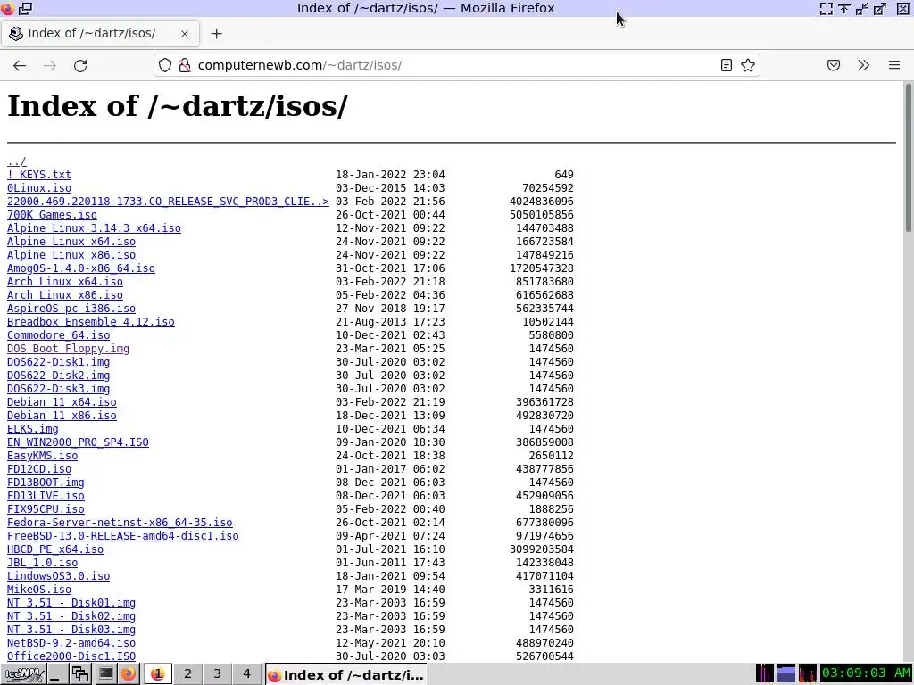This screenshot has width=914, height=685.
Task: Download Alpine_Linux_x64.iso
Action: pyautogui.click(x=71, y=242)
